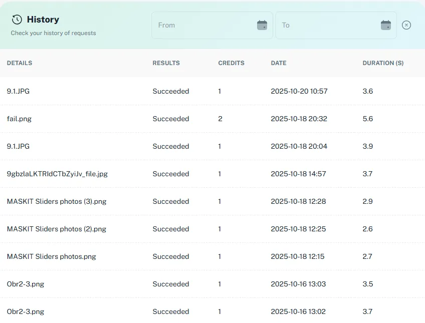The height and width of the screenshot is (323, 425).
Task: Click the "History" heading text
Action: click(x=43, y=20)
